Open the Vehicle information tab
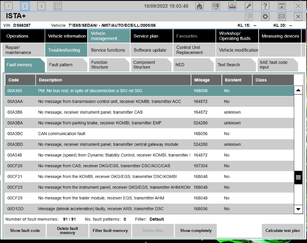This screenshot has width=307, height=243. point(66,36)
